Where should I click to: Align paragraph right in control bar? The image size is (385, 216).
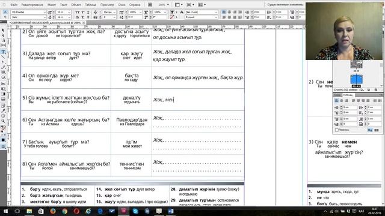[235, 12]
